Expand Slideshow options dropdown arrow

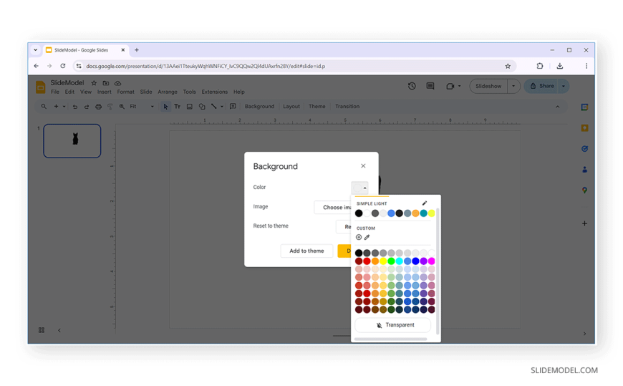click(x=513, y=86)
